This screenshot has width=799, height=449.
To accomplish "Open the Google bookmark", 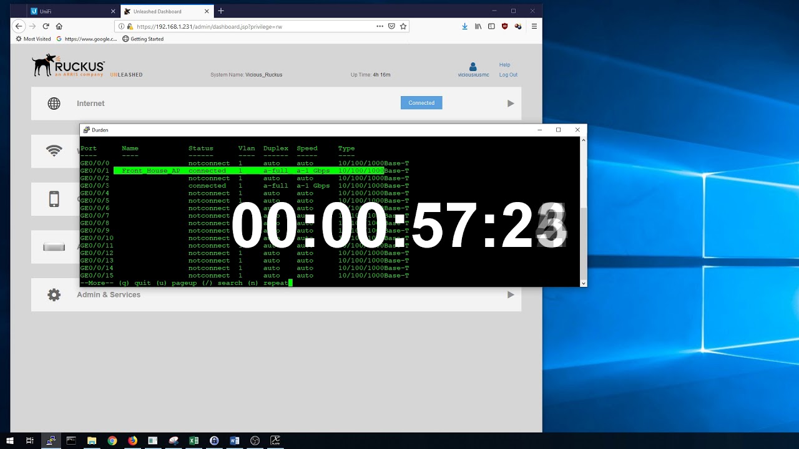I will [x=87, y=39].
